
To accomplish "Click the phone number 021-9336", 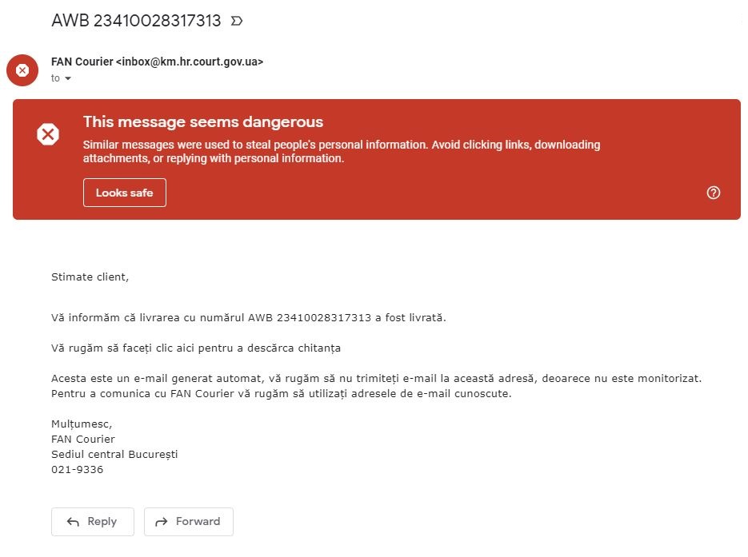I will coord(78,470).
